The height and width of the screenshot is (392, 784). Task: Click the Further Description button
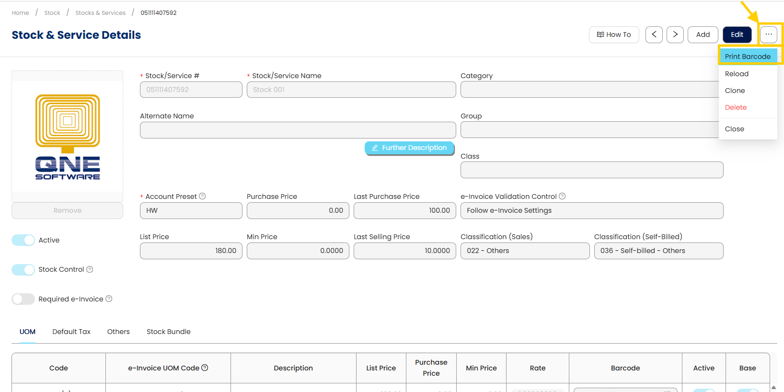[409, 148]
